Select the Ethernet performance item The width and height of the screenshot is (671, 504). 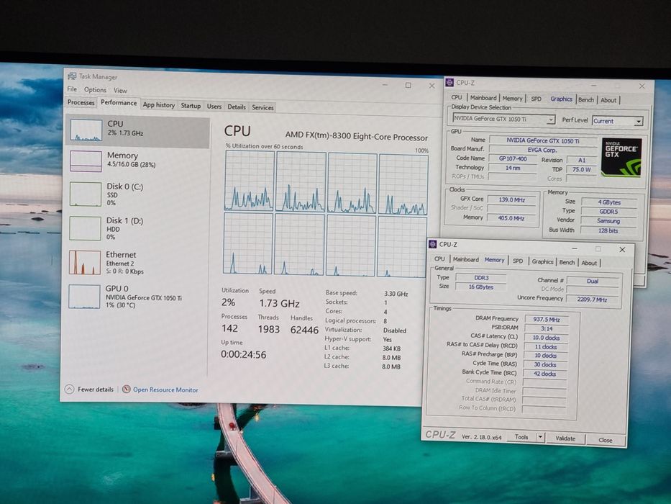[x=137, y=262]
